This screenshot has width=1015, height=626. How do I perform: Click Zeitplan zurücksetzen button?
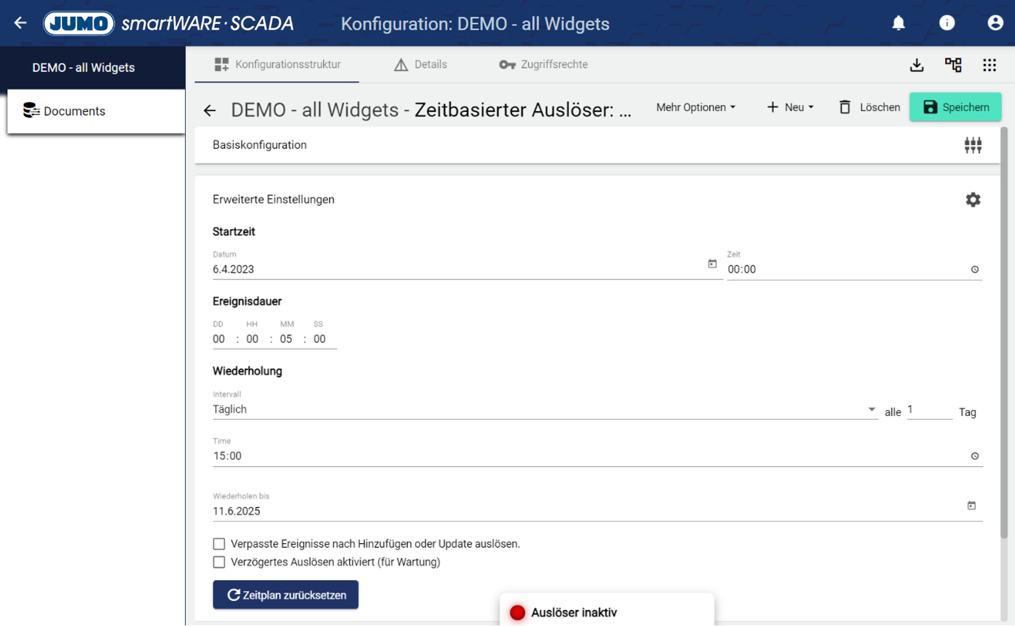click(x=286, y=595)
